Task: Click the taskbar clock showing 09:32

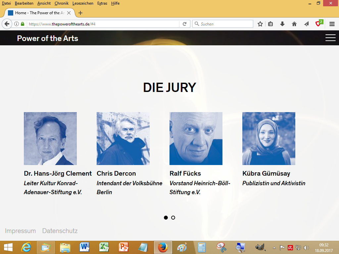Action: [x=324, y=248]
